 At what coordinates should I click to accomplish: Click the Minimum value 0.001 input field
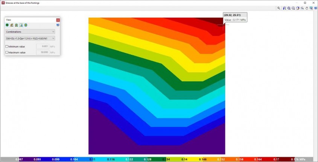click(43, 46)
